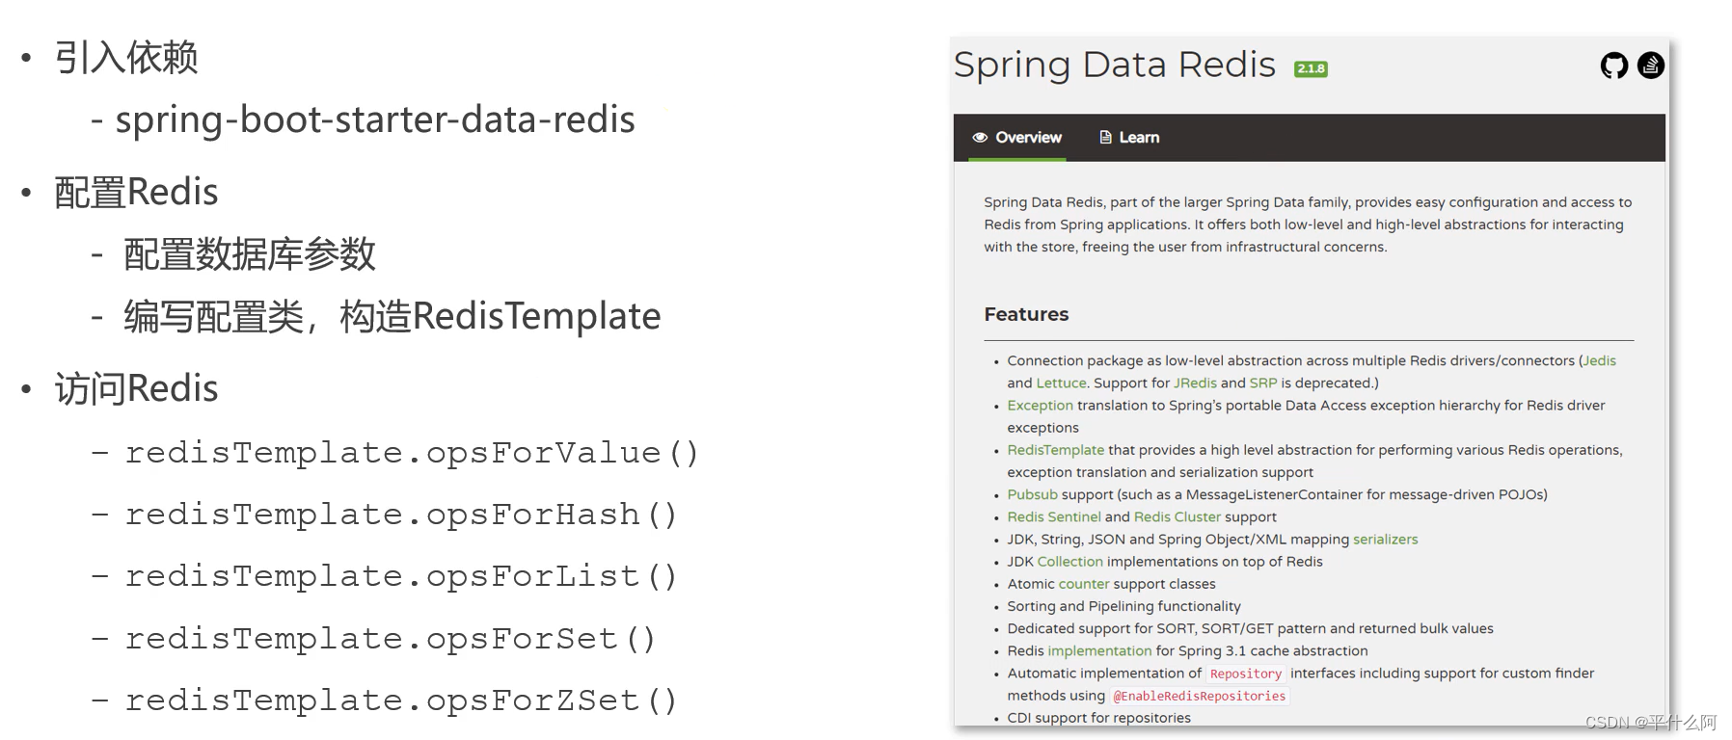This screenshot has height=740, width=1732.
Task: Click the Repository code label
Action: coord(1246,674)
